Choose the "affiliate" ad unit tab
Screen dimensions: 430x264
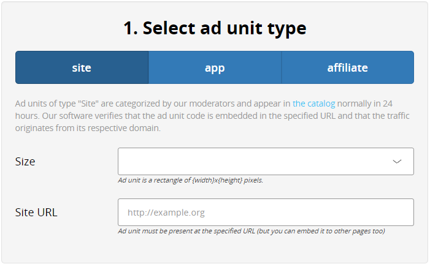coord(347,67)
